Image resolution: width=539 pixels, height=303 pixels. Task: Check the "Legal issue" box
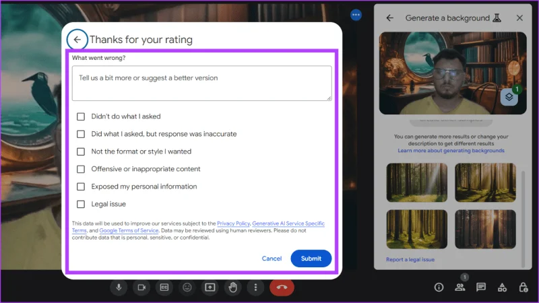coord(81,205)
